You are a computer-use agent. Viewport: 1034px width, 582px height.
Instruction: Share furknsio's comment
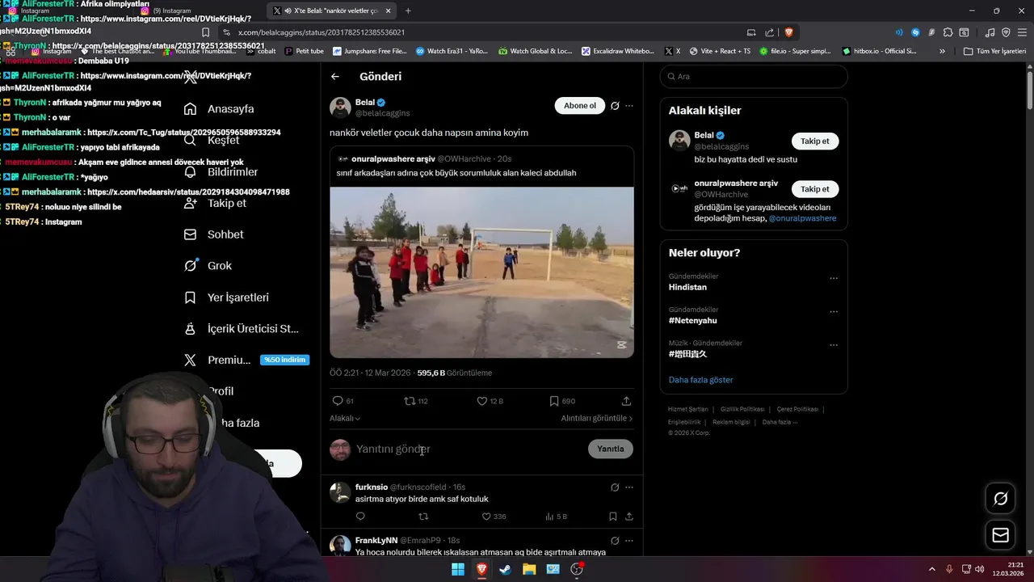pyautogui.click(x=628, y=517)
